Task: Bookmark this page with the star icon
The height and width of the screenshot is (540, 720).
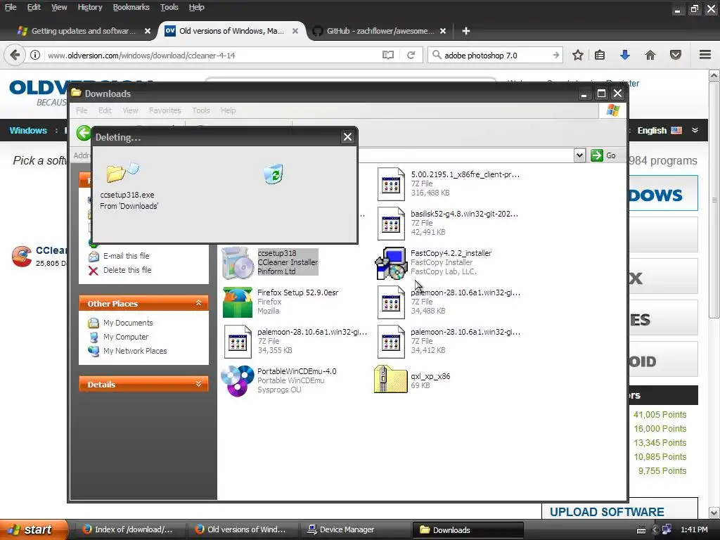Action: click(578, 55)
